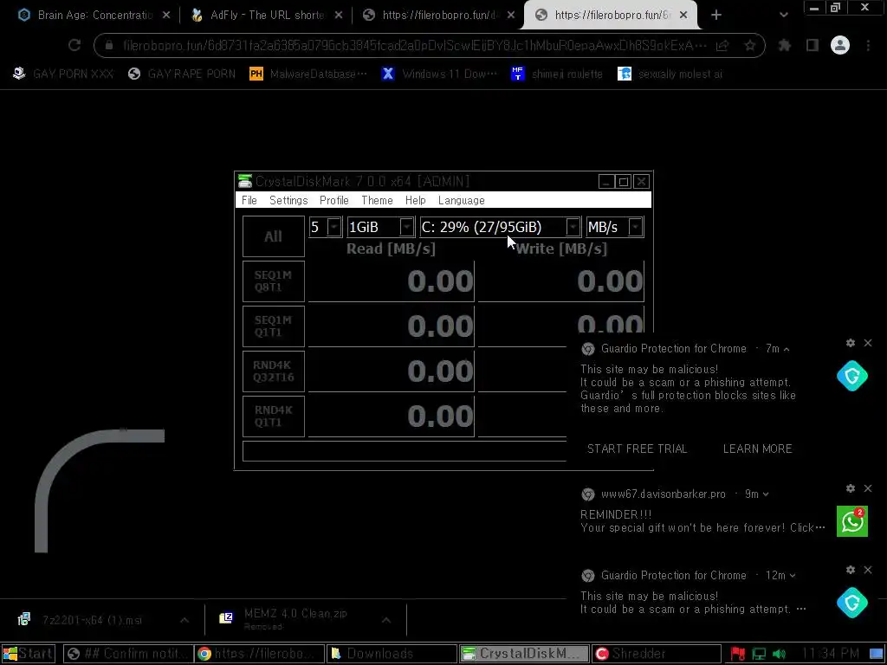Click LEARN MORE in Guardio notification
The image size is (887, 665).
click(x=757, y=449)
